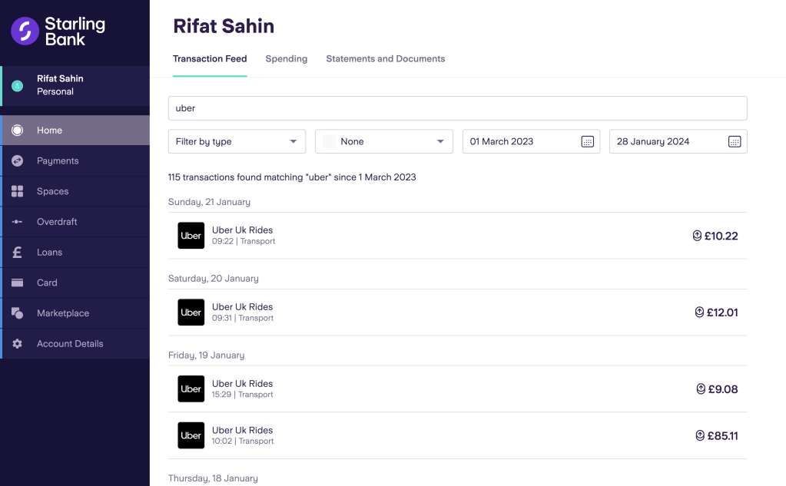Click the Friday, 19 January date heading
The image size is (786, 486).
coord(206,355)
